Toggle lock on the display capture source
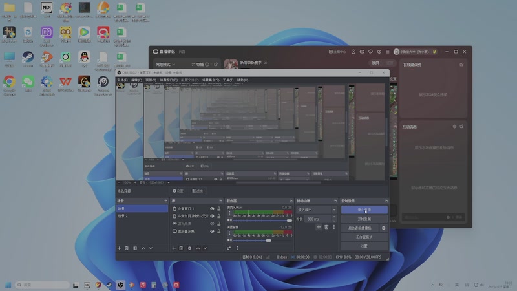The image size is (517, 291). 218,232
